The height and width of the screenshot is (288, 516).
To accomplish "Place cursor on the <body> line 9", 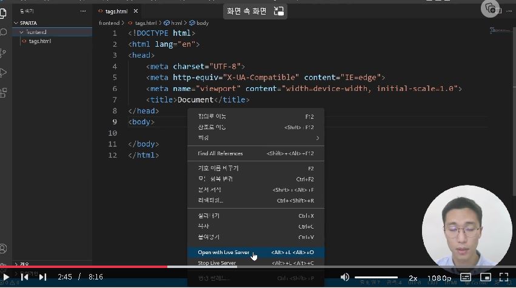I will click(x=141, y=122).
